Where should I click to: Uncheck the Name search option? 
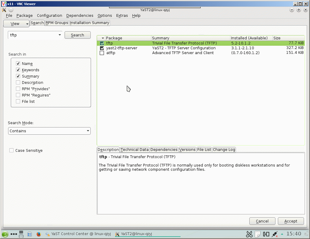tap(18, 63)
